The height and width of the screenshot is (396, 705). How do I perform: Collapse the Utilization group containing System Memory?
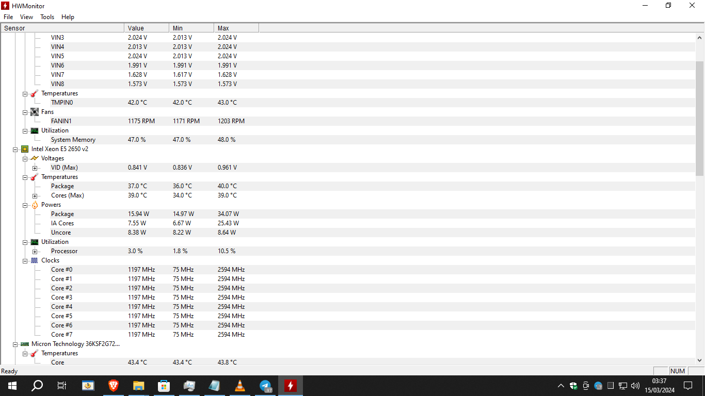pos(25,131)
